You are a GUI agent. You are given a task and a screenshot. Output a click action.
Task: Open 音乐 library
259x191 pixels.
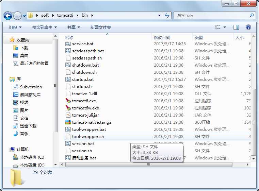[x=24, y=134]
